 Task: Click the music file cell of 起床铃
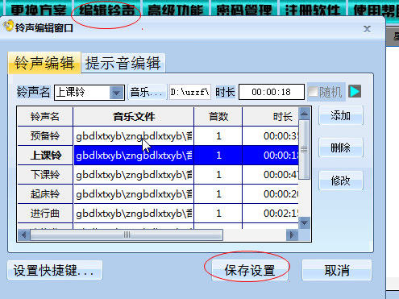134,194
